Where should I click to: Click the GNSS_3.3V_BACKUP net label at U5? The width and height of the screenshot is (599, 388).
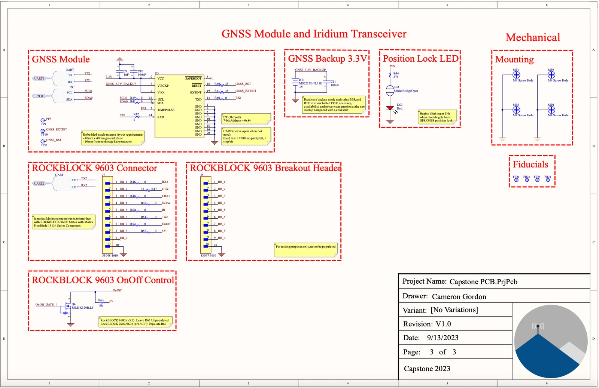(121, 84)
